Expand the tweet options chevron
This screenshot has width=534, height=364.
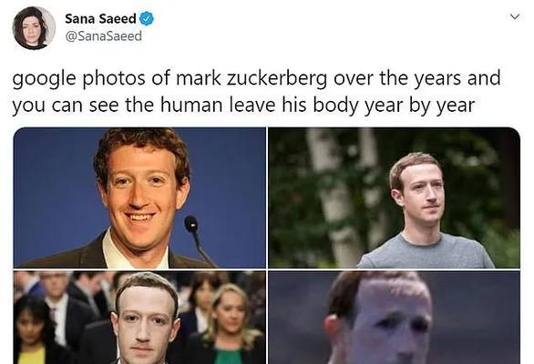coord(515,16)
